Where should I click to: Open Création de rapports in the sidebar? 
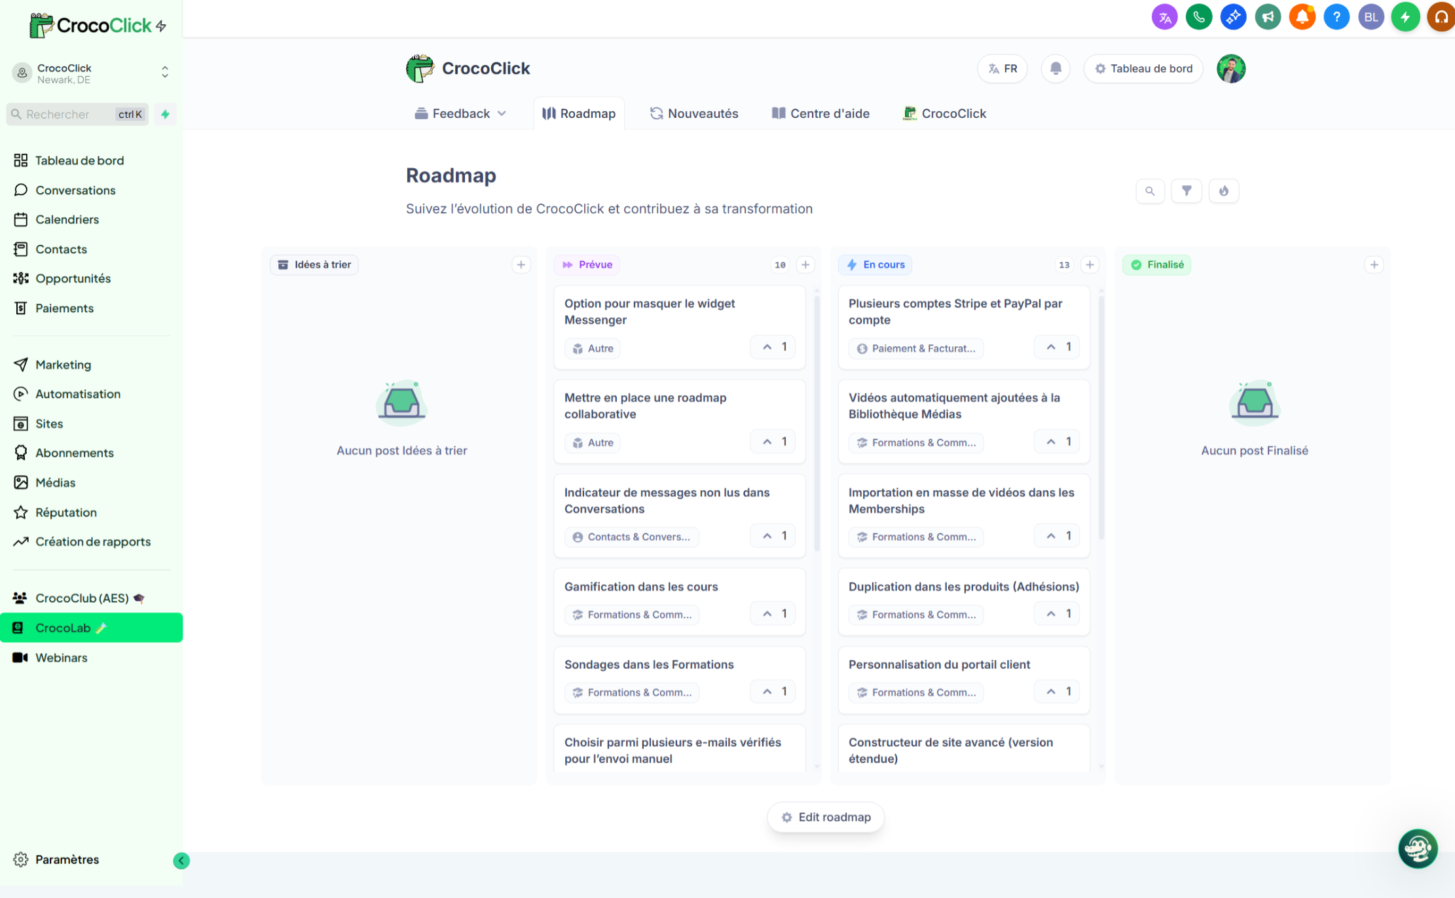pos(93,543)
